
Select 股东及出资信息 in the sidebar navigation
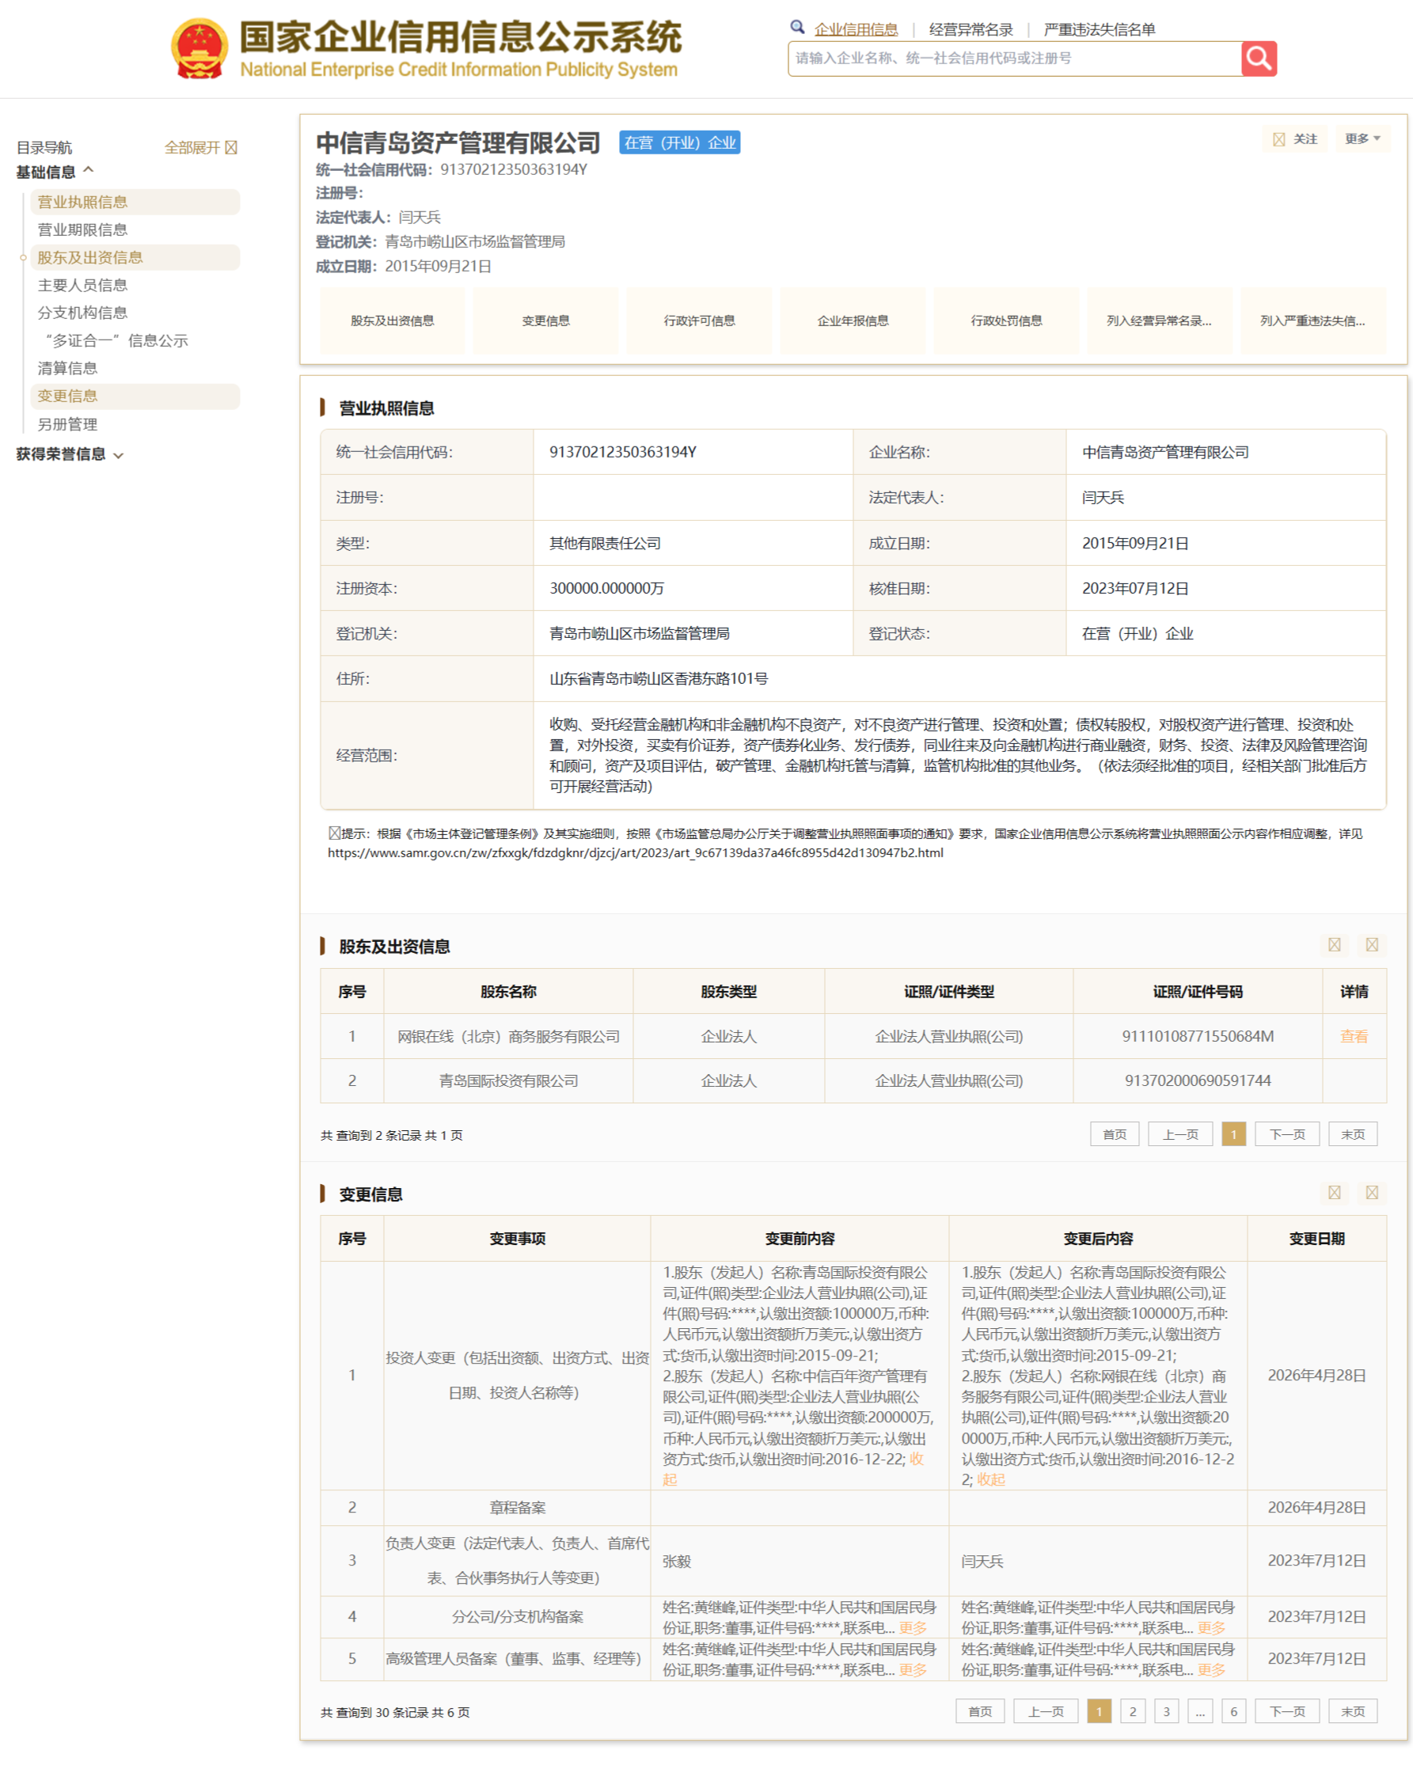(x=135, y=258)
